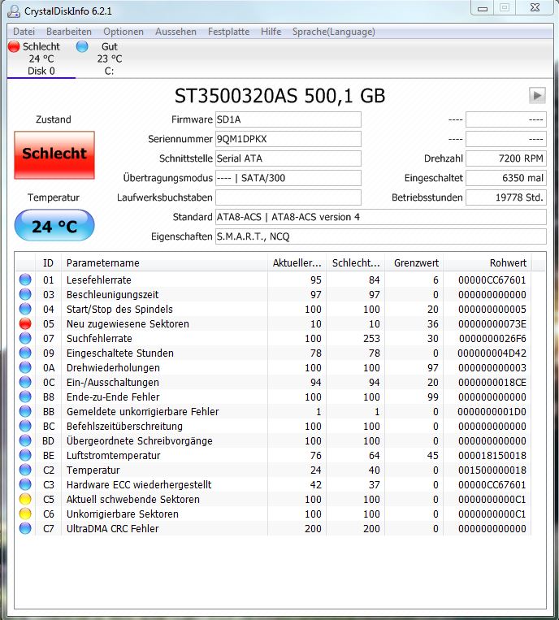Click yellow dot for Unkorrigierbare Sektoren

[25, 514]
